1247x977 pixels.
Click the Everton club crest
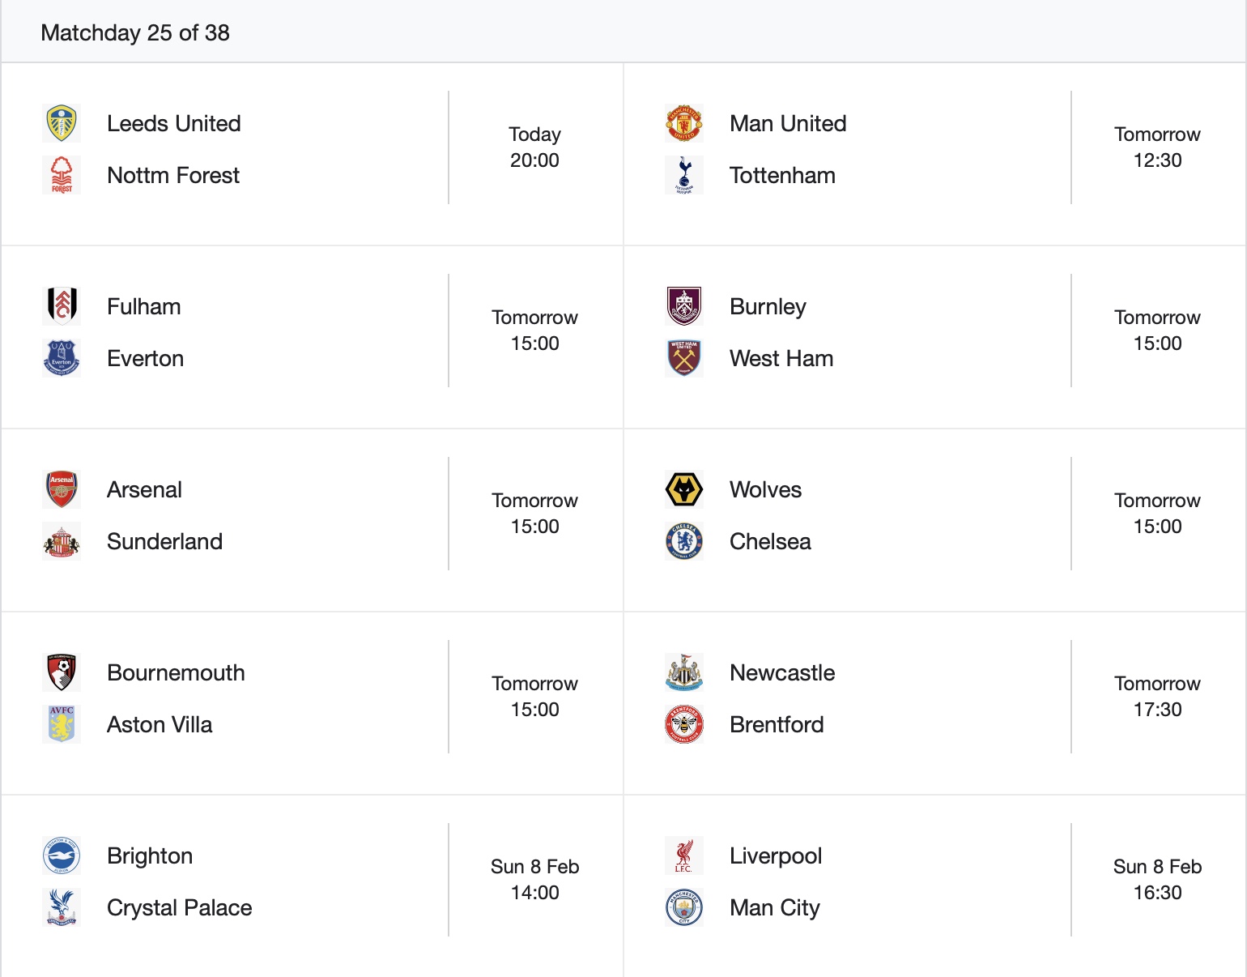point(62,358)
